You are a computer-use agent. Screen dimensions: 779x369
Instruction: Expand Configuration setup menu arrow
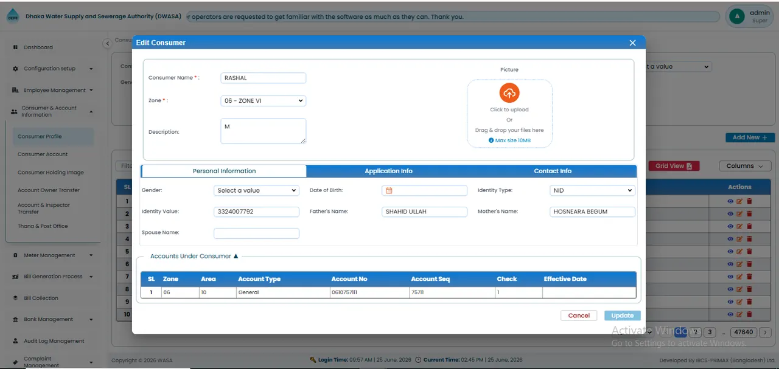[x=91, y=69]
